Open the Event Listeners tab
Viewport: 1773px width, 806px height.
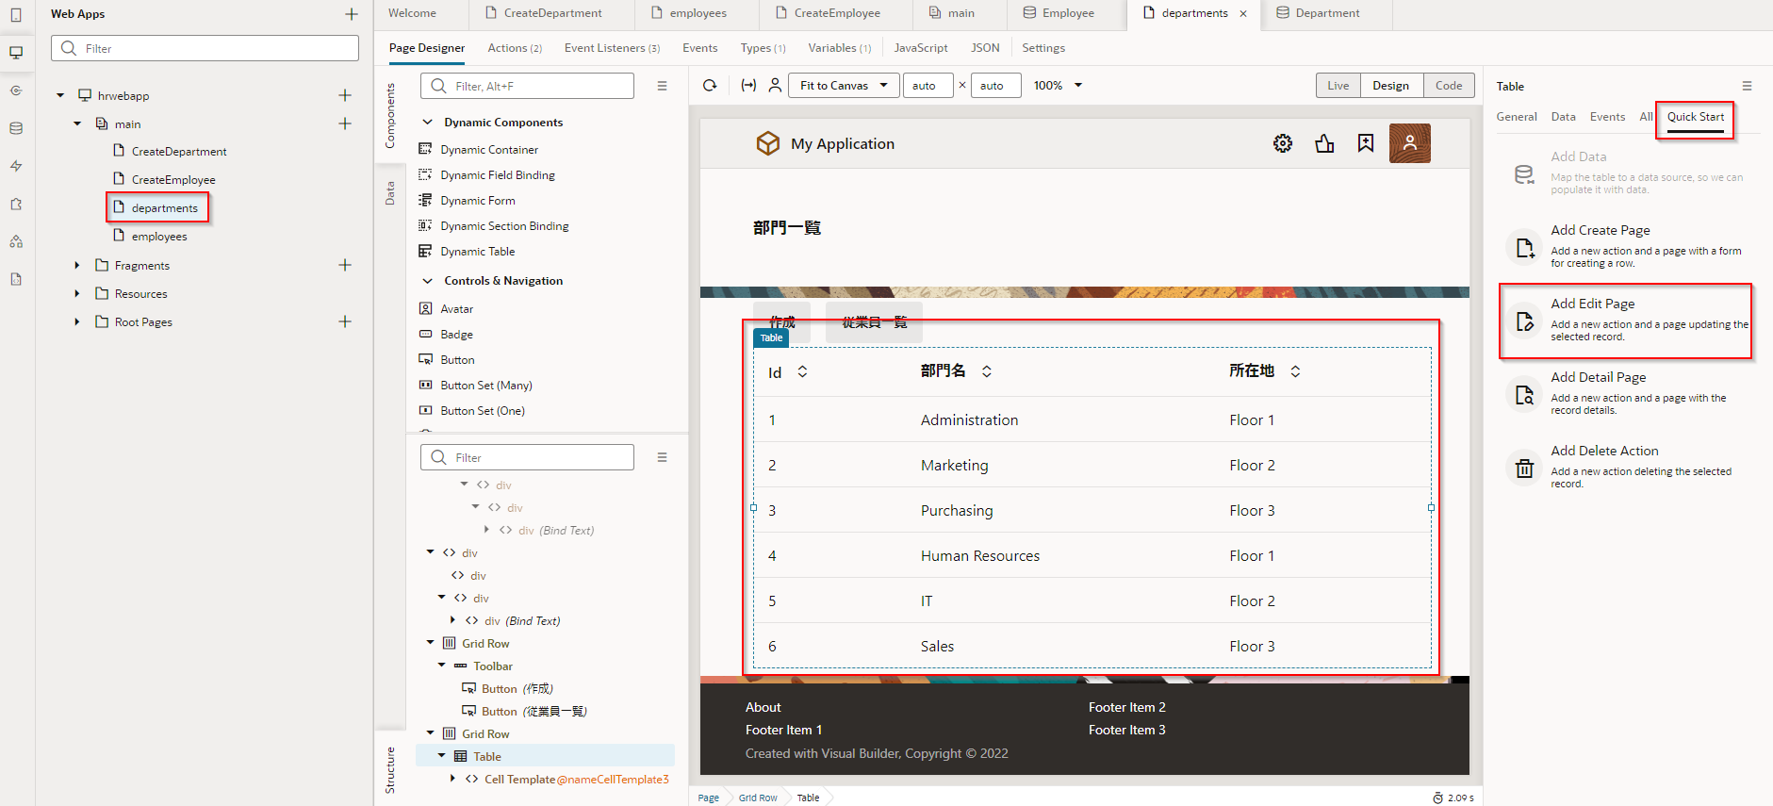point(612,48)
